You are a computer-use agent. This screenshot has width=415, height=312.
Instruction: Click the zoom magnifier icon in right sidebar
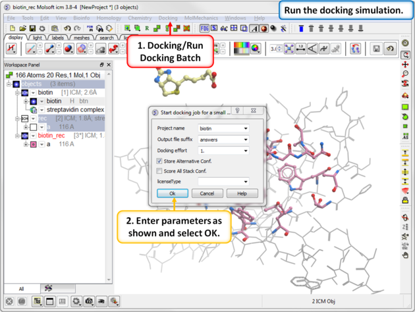tap(406, 74)
